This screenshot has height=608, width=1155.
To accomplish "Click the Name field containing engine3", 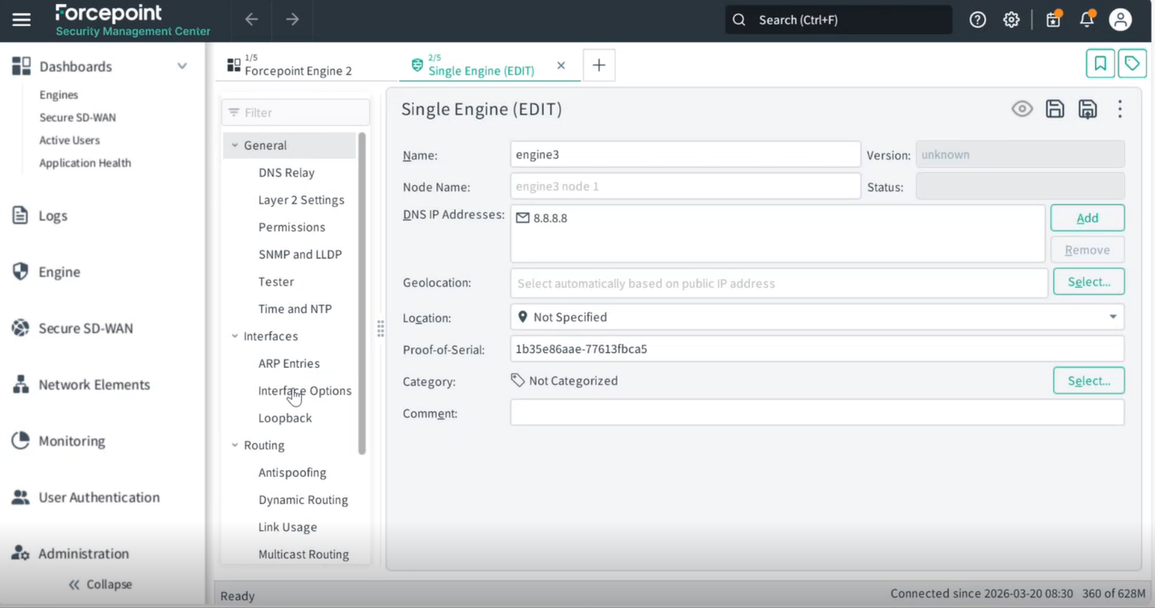I will [x=685, y=154].
